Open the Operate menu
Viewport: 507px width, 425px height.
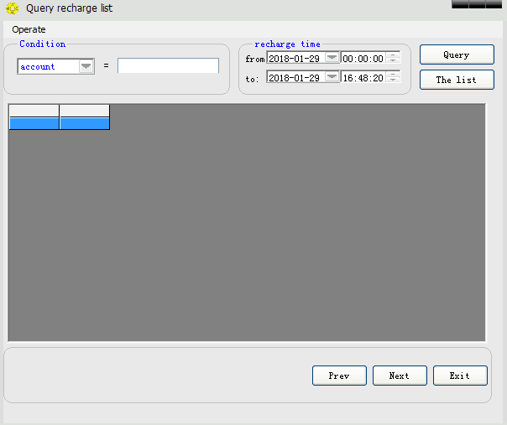[29, 29]
